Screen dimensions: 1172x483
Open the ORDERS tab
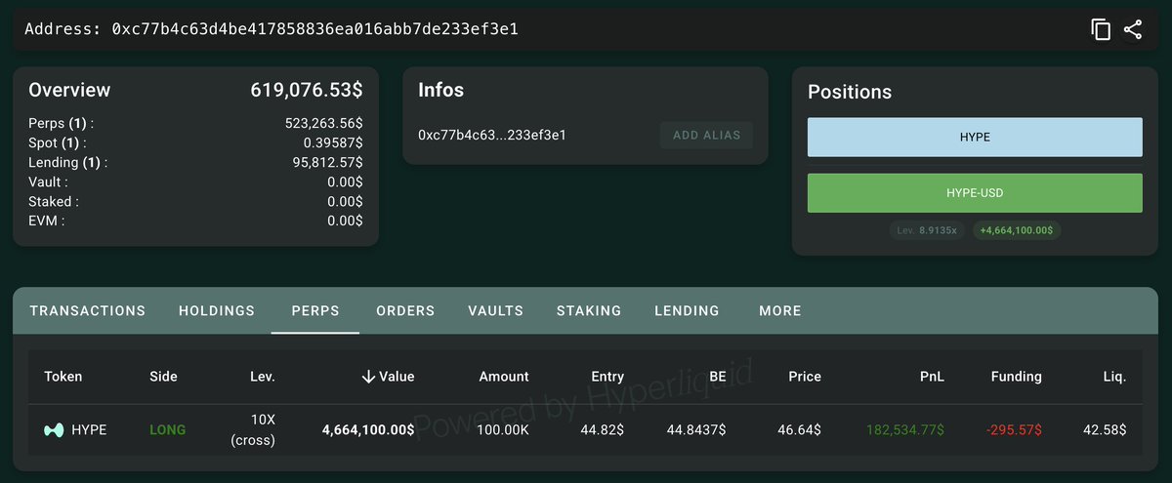click(405, 310)
